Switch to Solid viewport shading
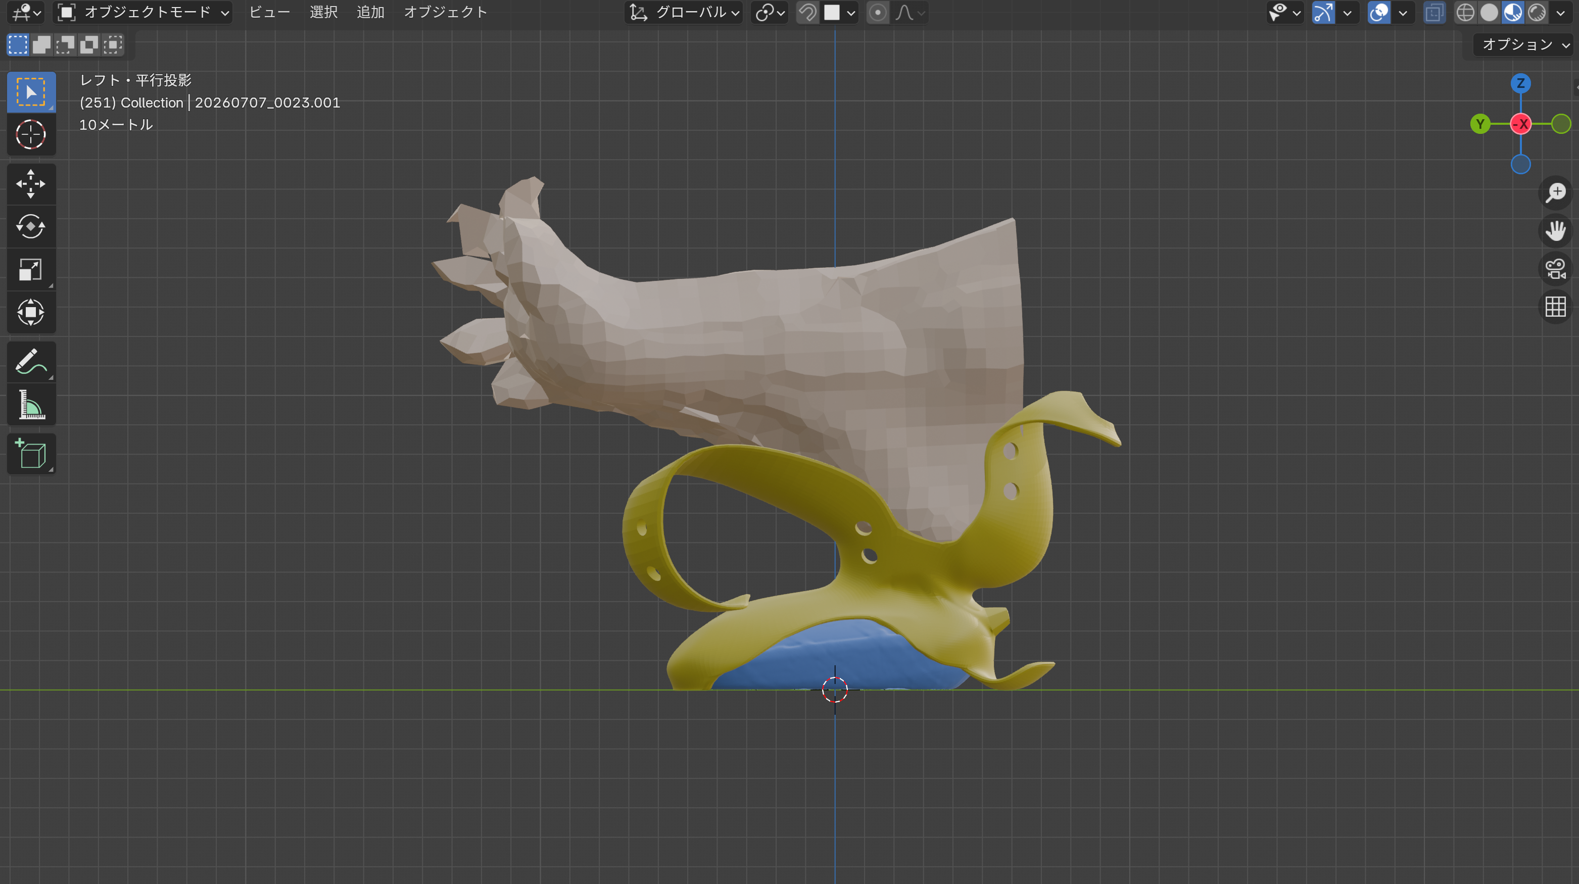The image size is (1579, 884). [x=1490, y=12]
